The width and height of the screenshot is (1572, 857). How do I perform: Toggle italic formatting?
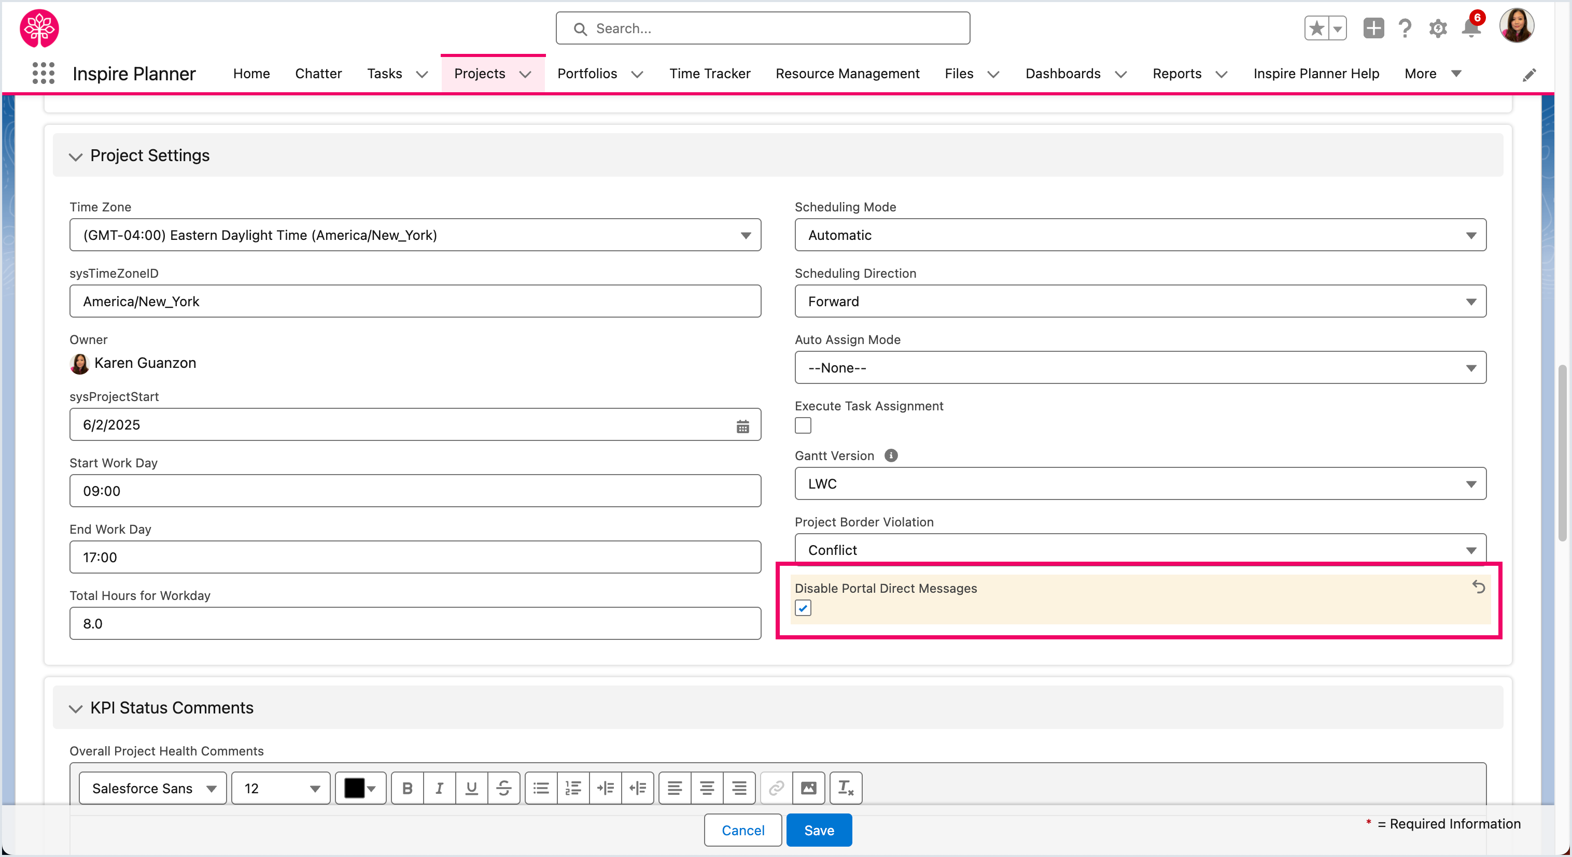click(439, 788)
